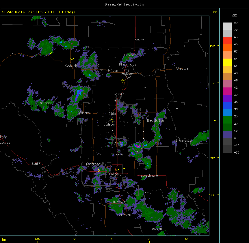Click the yellow diamond marker above Calgary label
Viewport: 249px width, 243px height.
117,170
